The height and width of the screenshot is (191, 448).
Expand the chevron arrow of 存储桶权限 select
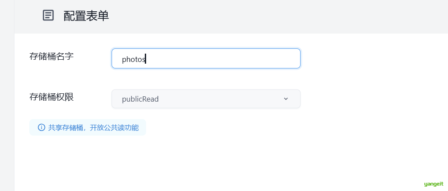pos(286,99)
